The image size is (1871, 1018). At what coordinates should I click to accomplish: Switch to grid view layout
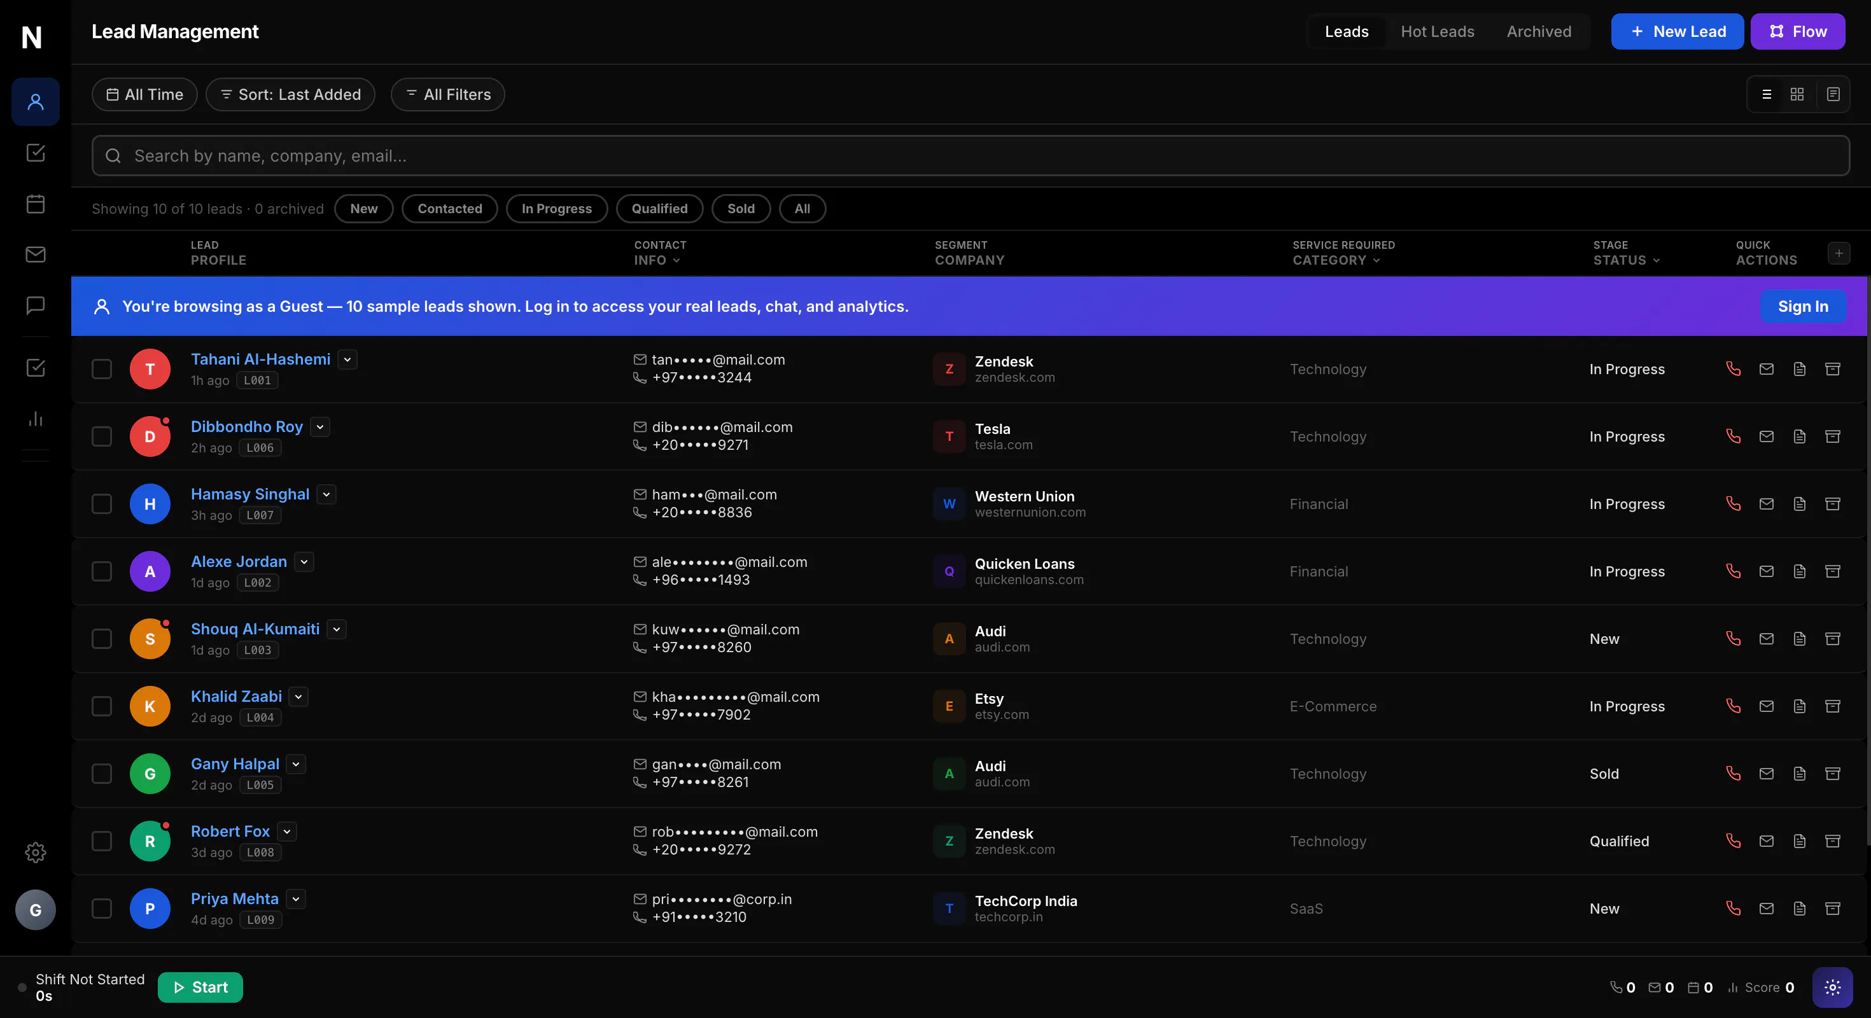(1797, 94)
